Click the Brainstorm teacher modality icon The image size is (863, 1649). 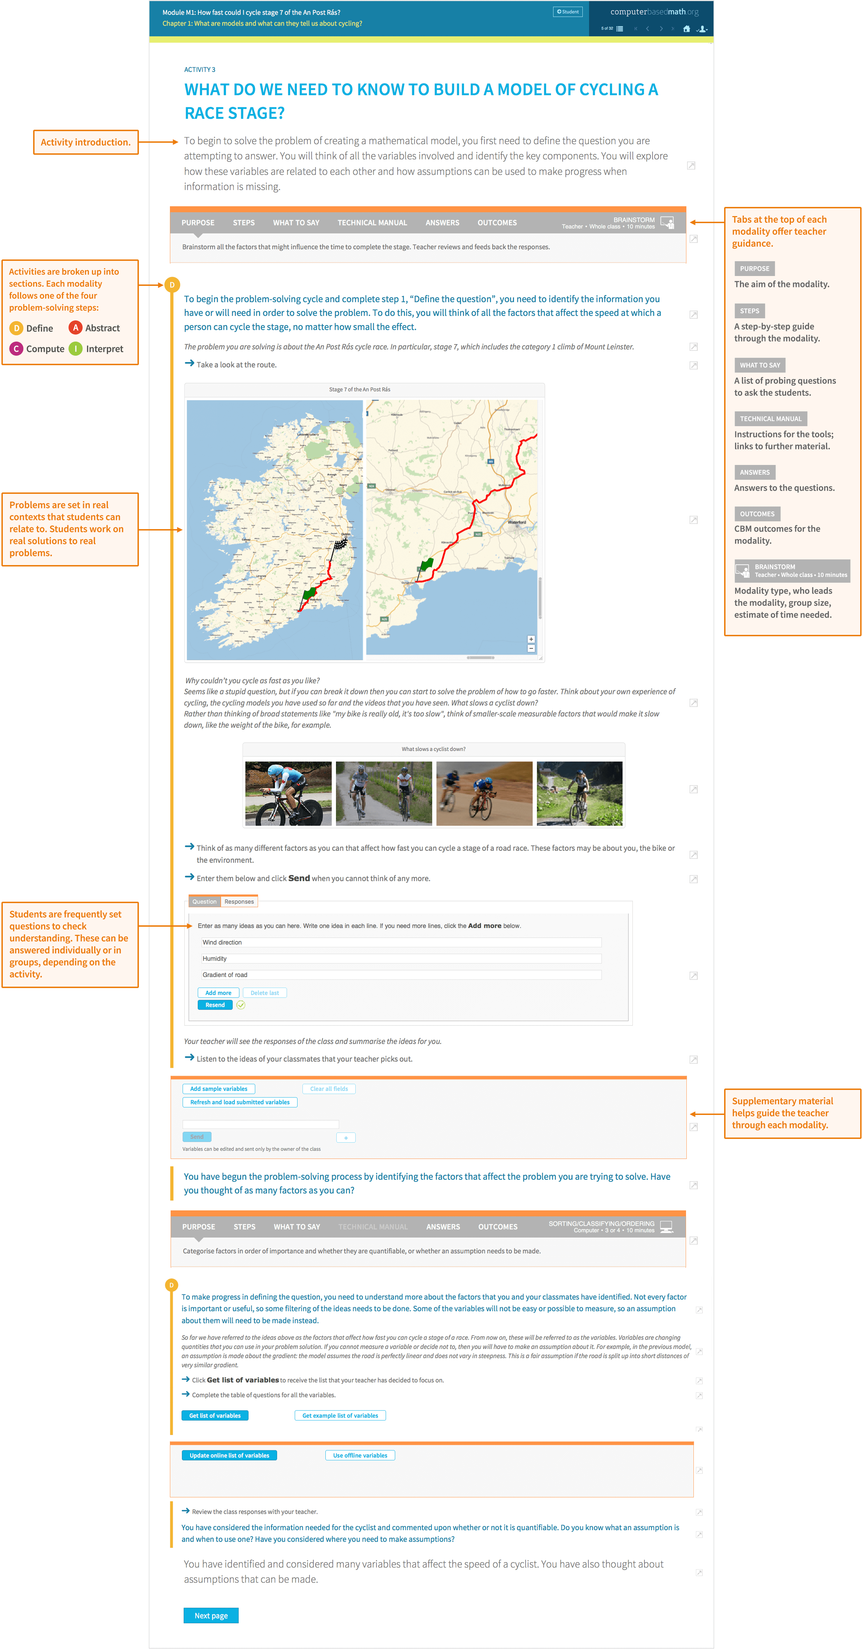click(667, 223)
